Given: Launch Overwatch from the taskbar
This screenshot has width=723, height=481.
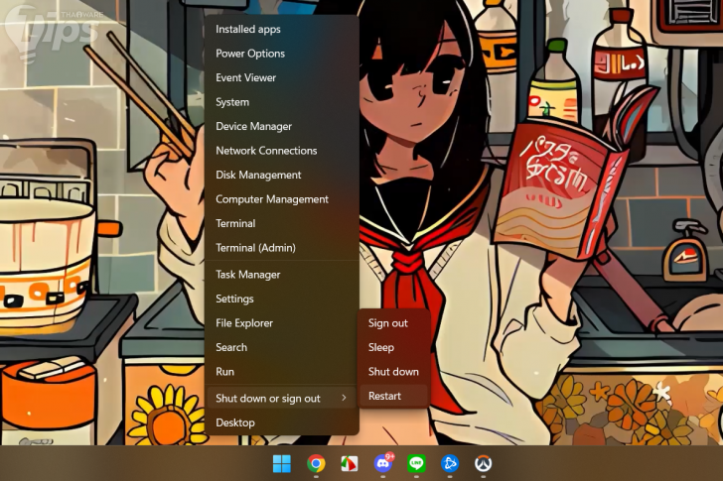Looking at the screenshot, I should pyautogui.click(x=484, y=463).
